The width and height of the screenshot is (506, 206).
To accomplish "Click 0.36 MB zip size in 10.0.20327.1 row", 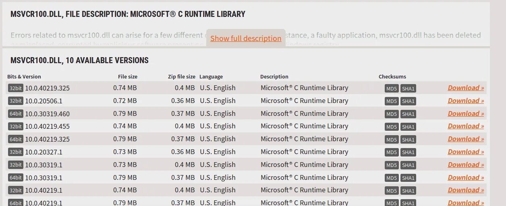I will pos(183,152).
